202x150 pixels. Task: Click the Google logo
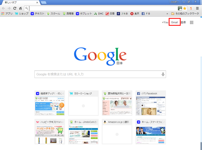pos(100,56)
